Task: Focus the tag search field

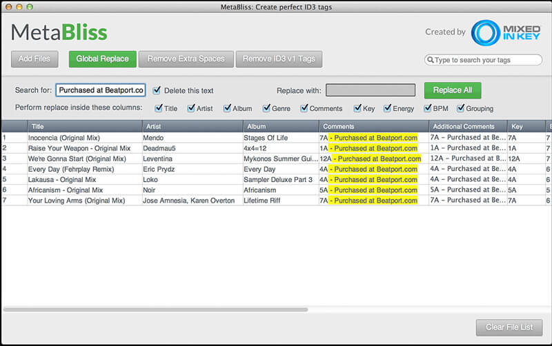Action: 483,60
